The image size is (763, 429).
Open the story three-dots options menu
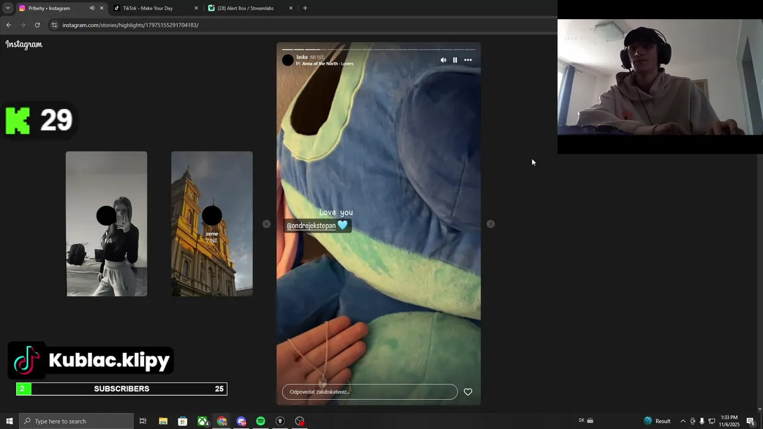[x=468, y=60]
